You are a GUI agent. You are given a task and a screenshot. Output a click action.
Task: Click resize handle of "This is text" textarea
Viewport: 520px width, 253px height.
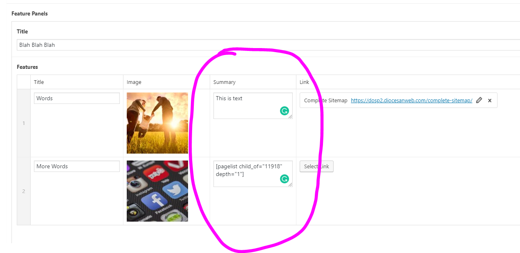point(290,117)
